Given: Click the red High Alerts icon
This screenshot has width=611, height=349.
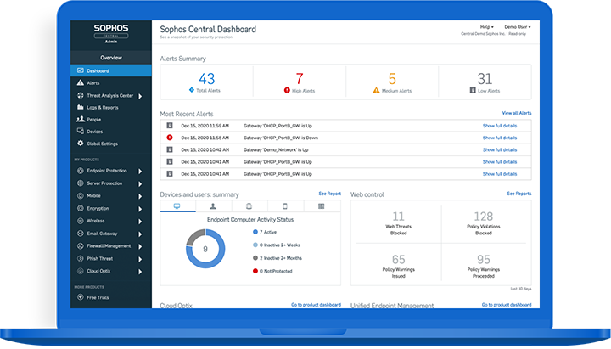Looking at the screenshot, I should 285,89.
